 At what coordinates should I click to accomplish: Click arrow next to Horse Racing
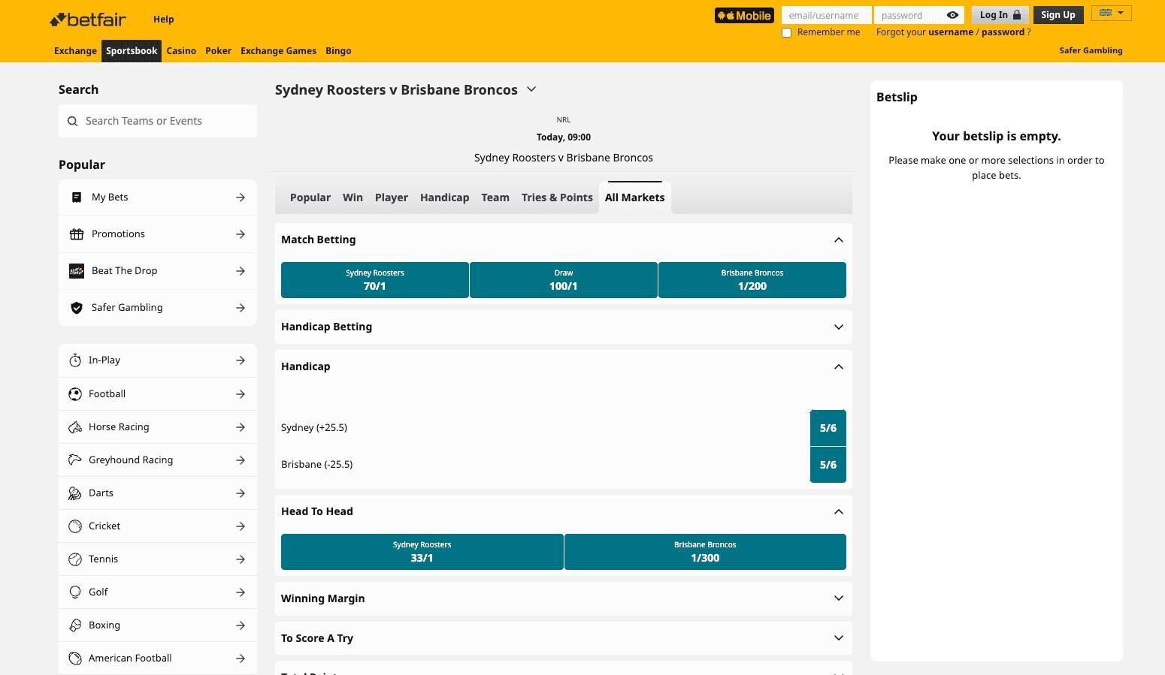241,427
